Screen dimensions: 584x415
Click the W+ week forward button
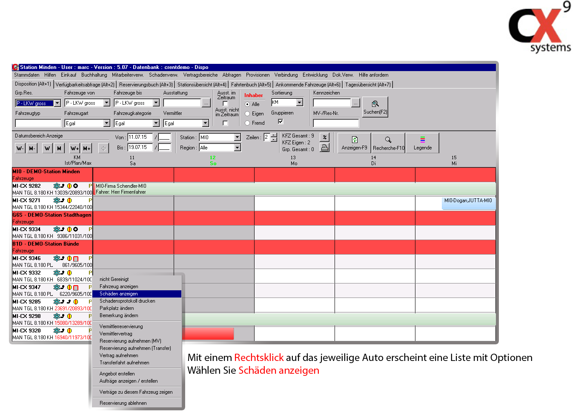[x=74, y=148]
